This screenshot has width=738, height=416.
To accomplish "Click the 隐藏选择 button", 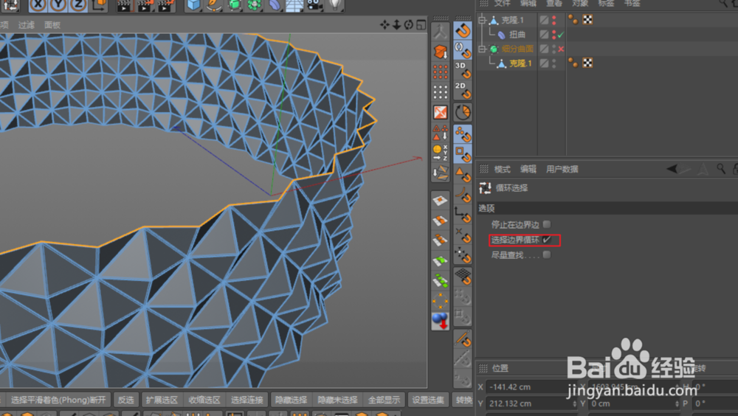I will 291,400.
